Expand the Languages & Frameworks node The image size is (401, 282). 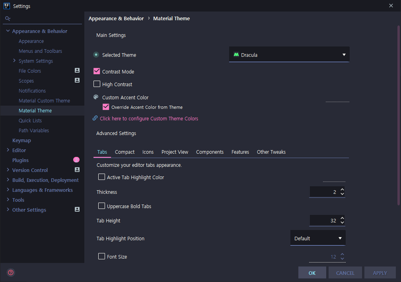pyautogui.click(x=8, y=190)
